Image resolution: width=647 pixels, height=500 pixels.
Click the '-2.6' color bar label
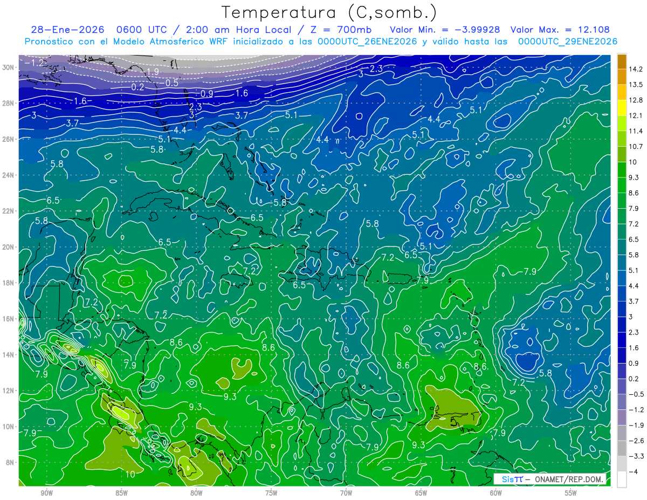pyautogui.click(x=635, y=441)
